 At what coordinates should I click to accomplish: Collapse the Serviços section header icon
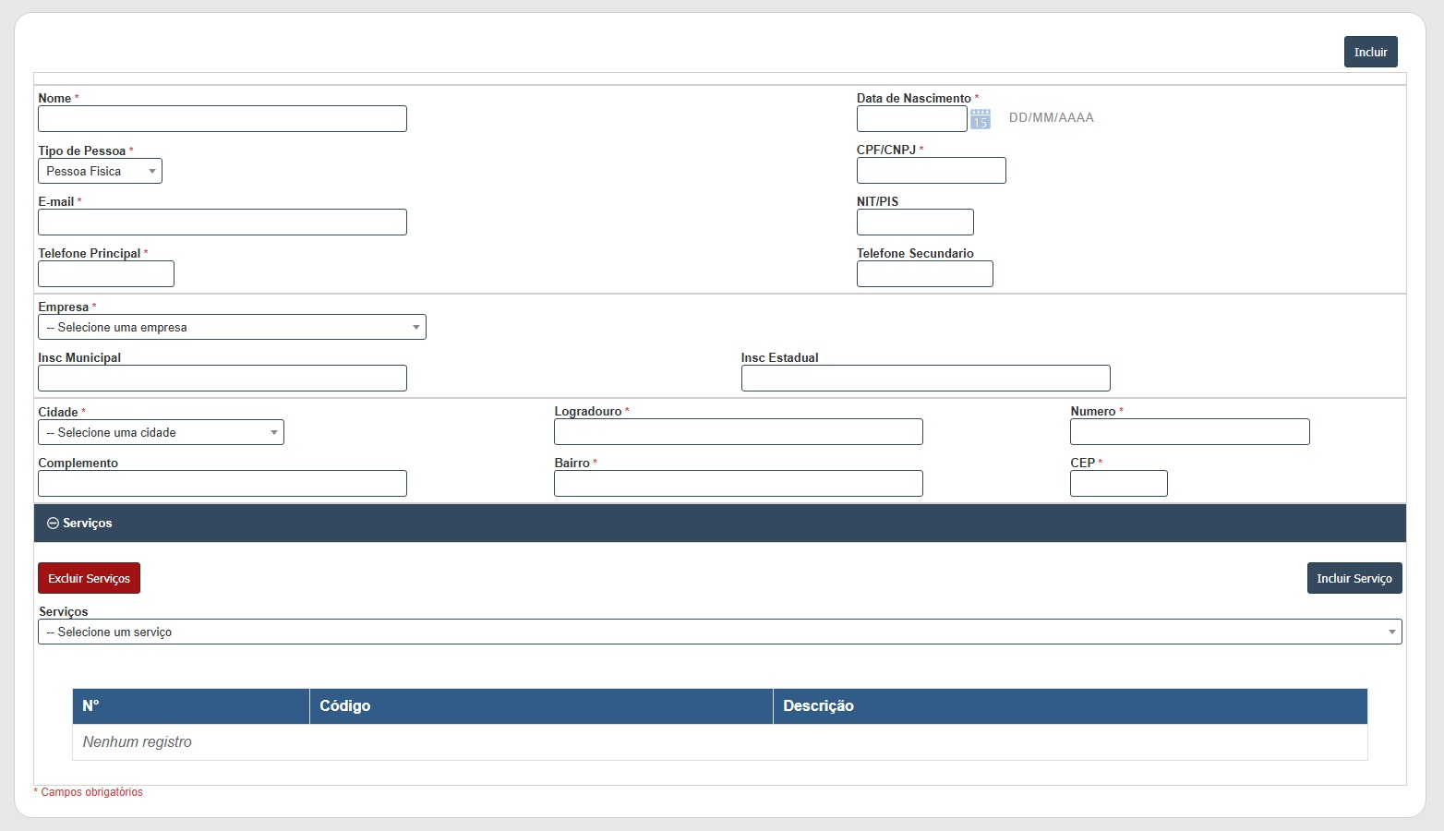click(x=53, y=524)
